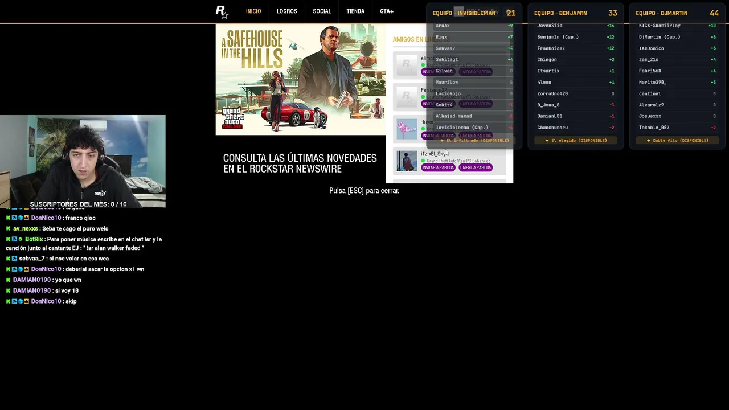Click 'El infiltrado (DISPONIBLE)' ability badge
729x410 pixels.
click(x=474, y=141)
